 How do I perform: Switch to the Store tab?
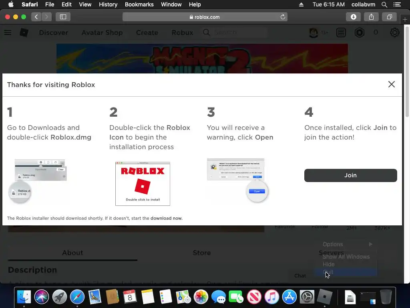[202, 253]
